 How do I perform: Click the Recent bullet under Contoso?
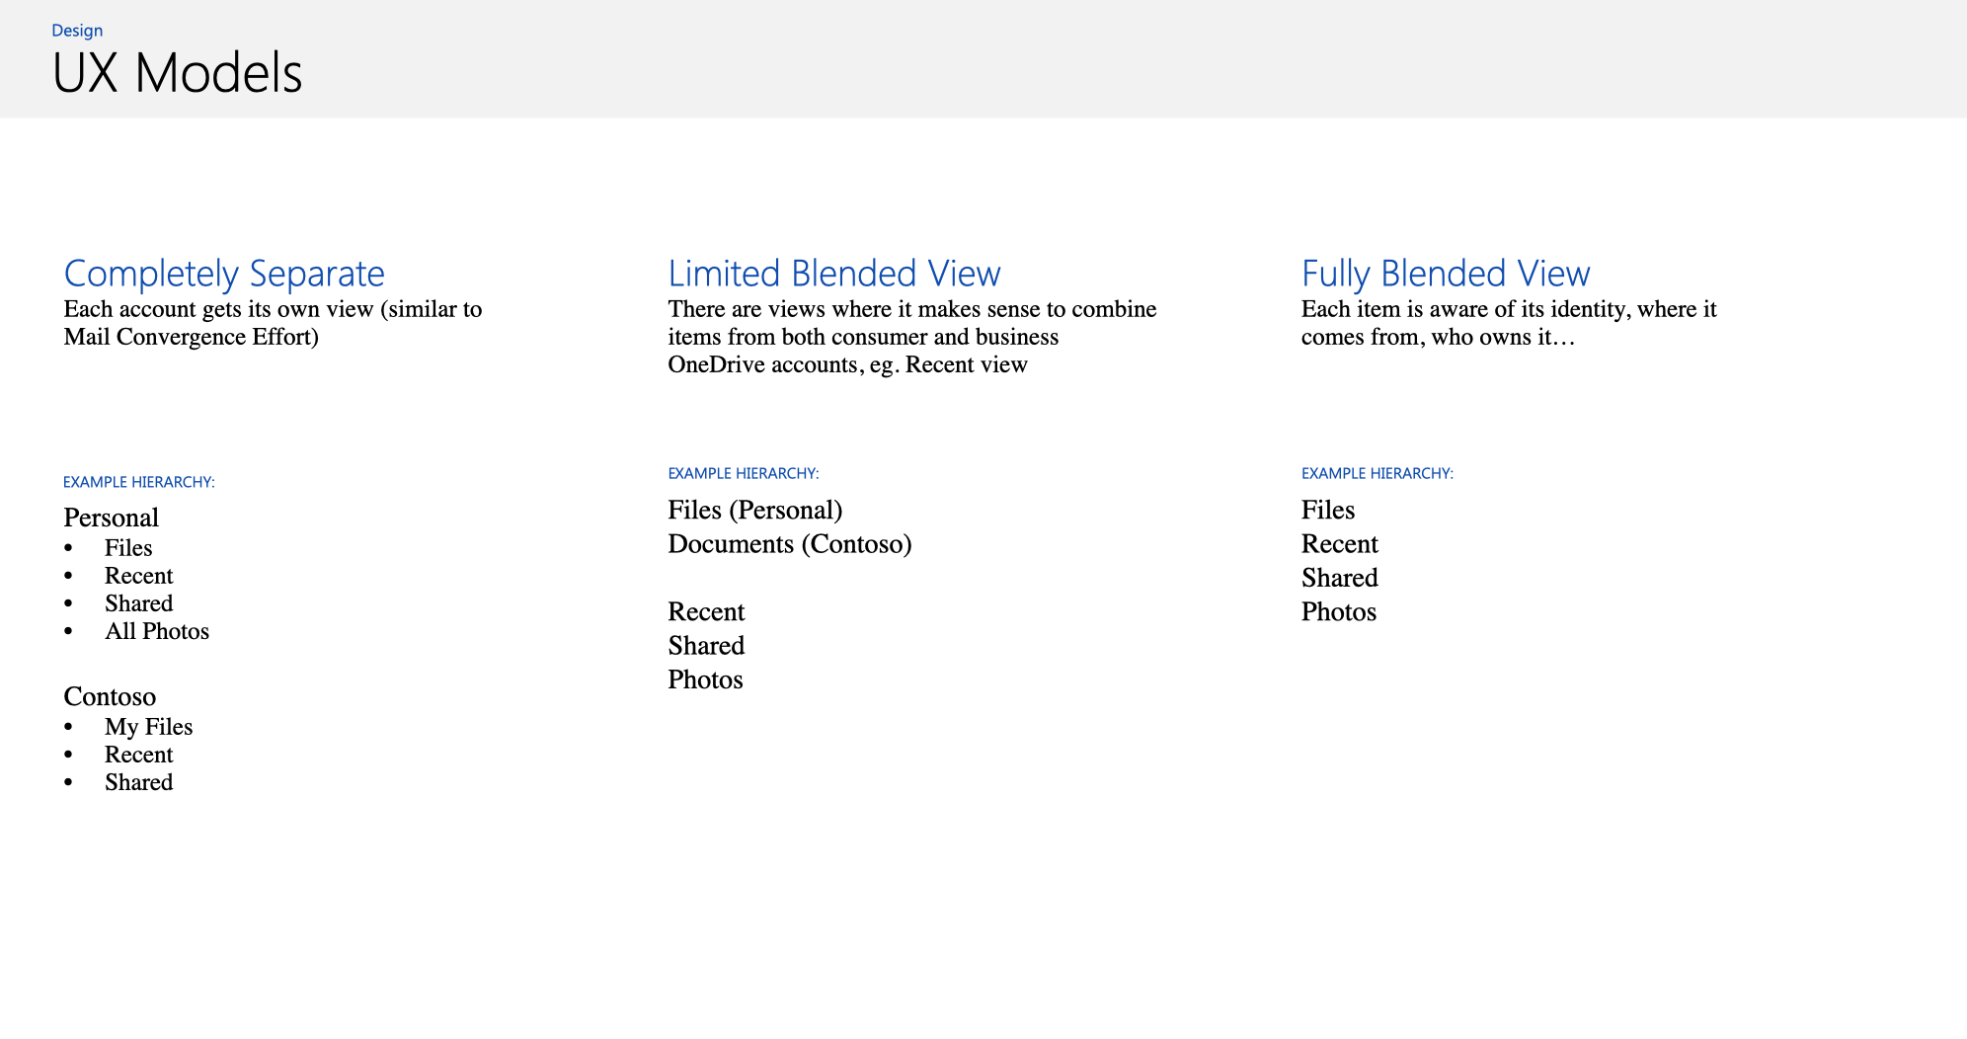pyautogui.click(x=138, y=755)
